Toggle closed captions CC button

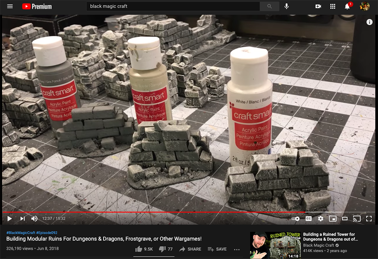(x=308, y=219)
